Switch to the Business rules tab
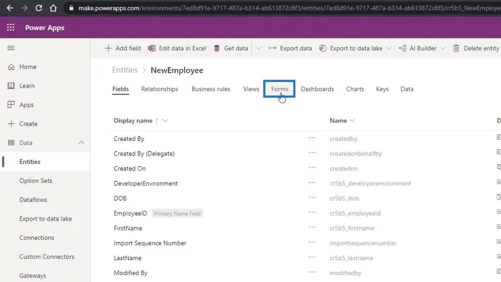The height and width of the screenshot is (282, 501). (211, 89)
